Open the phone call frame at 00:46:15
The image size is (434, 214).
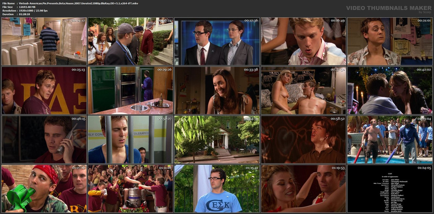(x=44, y=140)
